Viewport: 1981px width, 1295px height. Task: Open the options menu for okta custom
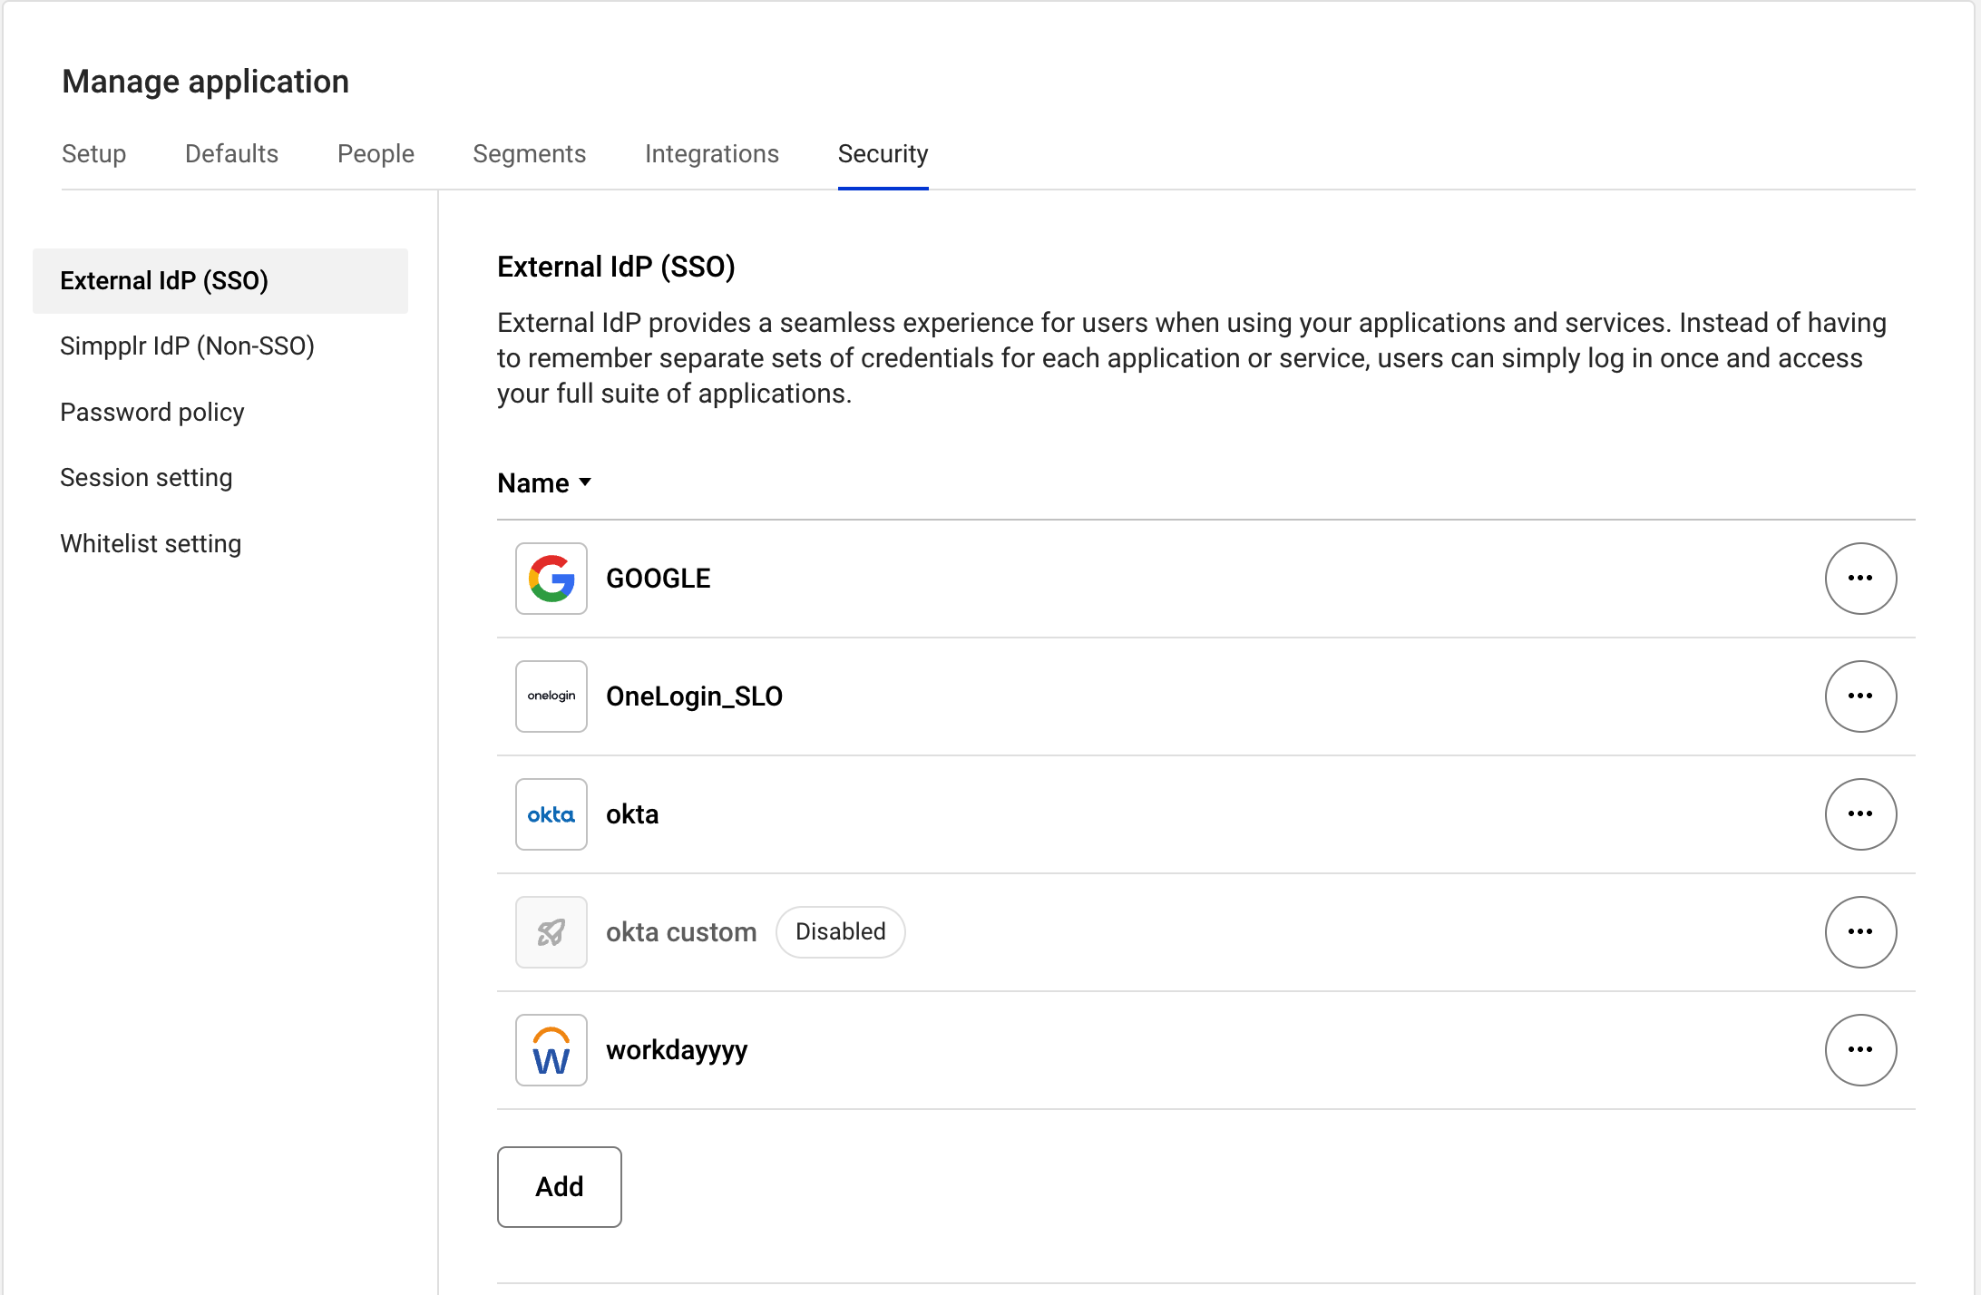click(x=1861, y=931)
